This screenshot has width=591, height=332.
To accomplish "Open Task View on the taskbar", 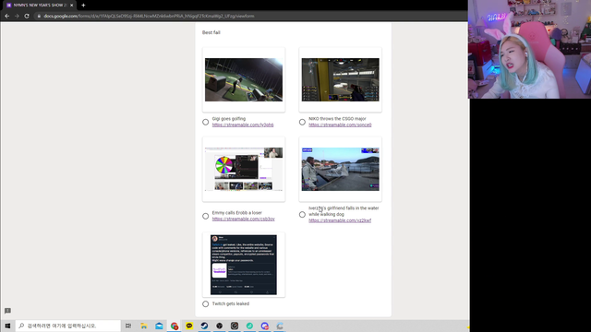I will point(128,326).
